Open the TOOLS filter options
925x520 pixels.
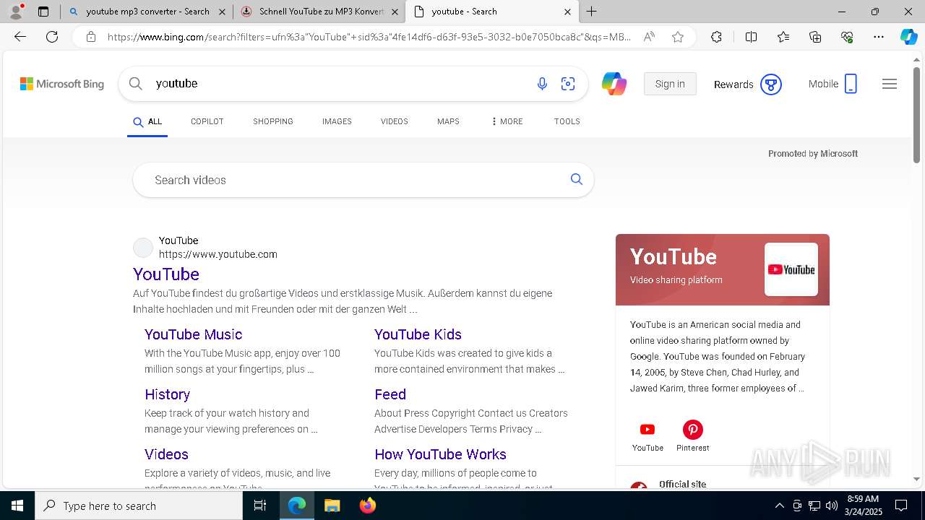(567, 121)
